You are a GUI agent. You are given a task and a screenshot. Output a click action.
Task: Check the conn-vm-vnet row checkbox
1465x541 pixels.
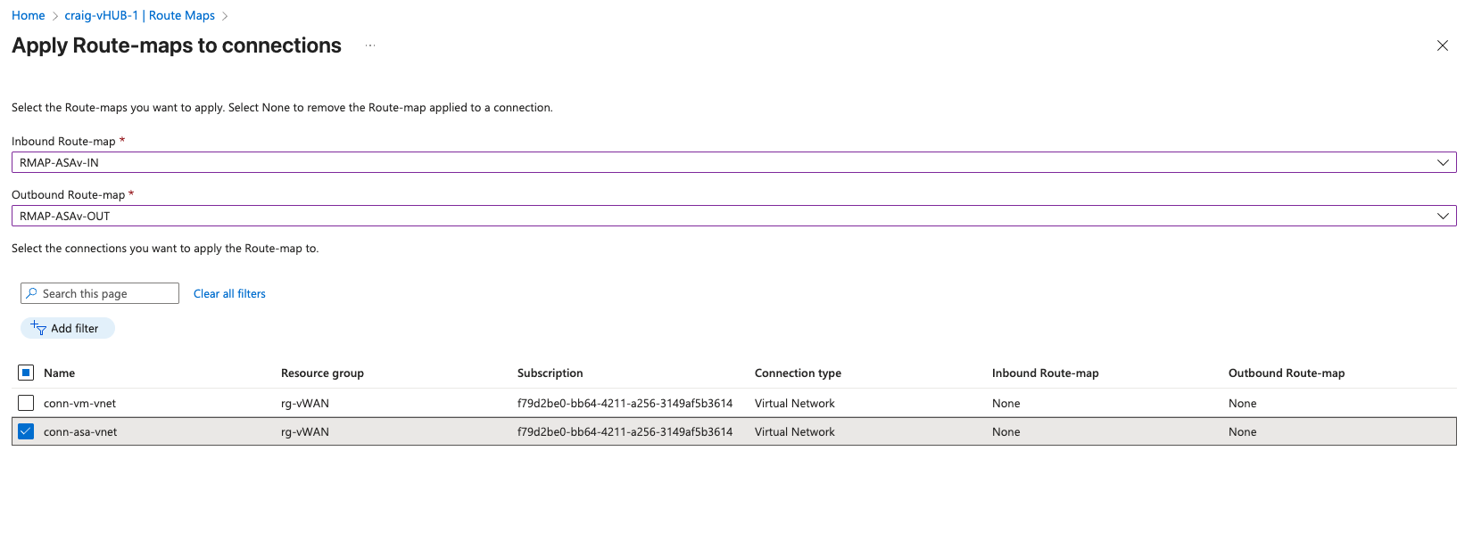pos(26,403)
